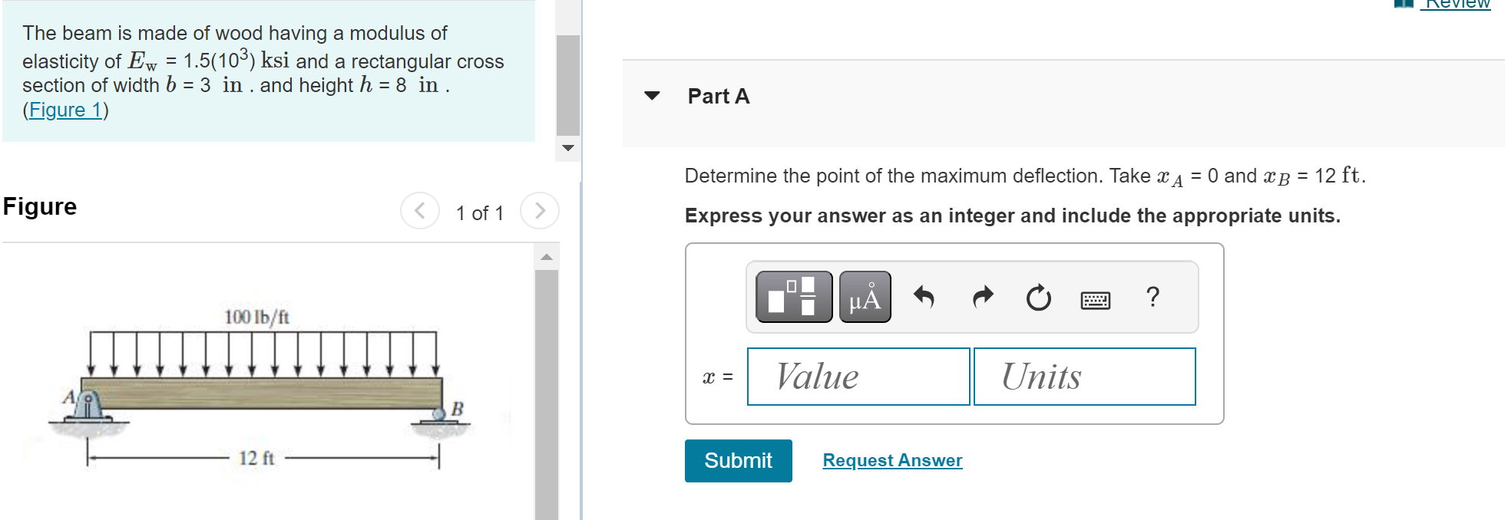The image size is (1508, 520).
Task: Click the Units input field
Action: pyautogui.click(x=1084, y=377)
